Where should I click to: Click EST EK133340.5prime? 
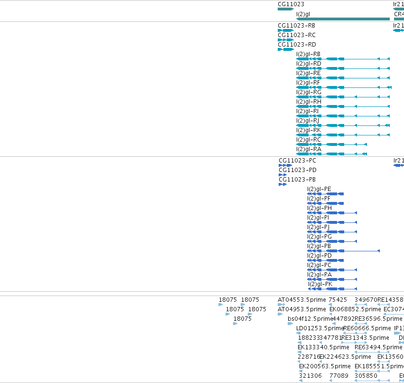pyautogui.click(x=300, y=352)
